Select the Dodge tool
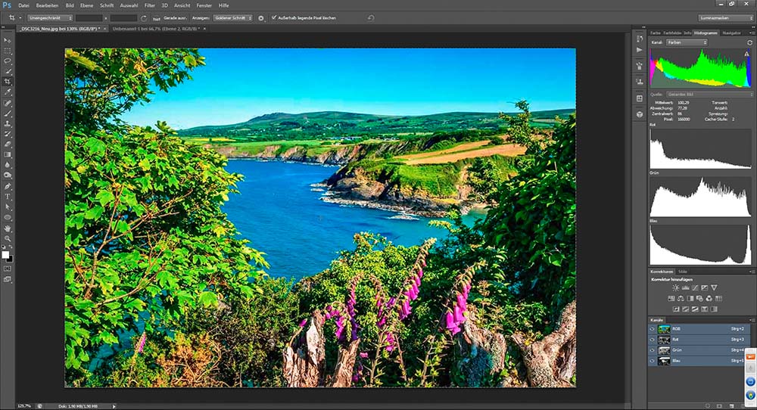This screenshot has width=757, height=410. pyautogui.click(x=8, y=175)
